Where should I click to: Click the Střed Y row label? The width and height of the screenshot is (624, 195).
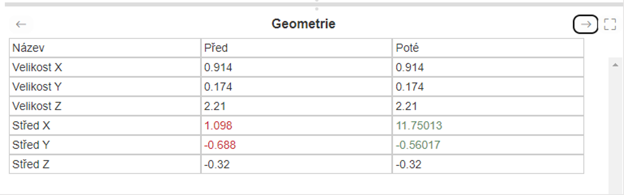click(x=31, y=145)
